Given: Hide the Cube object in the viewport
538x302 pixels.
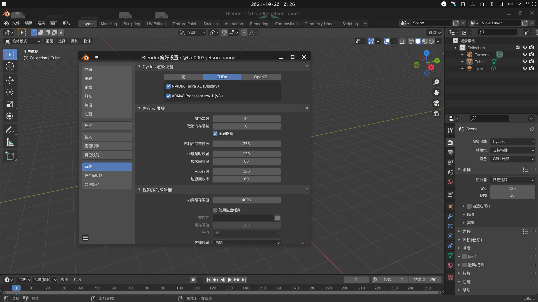Looking at the screenshot, I should pyautogui.click(x=525, y=62).
